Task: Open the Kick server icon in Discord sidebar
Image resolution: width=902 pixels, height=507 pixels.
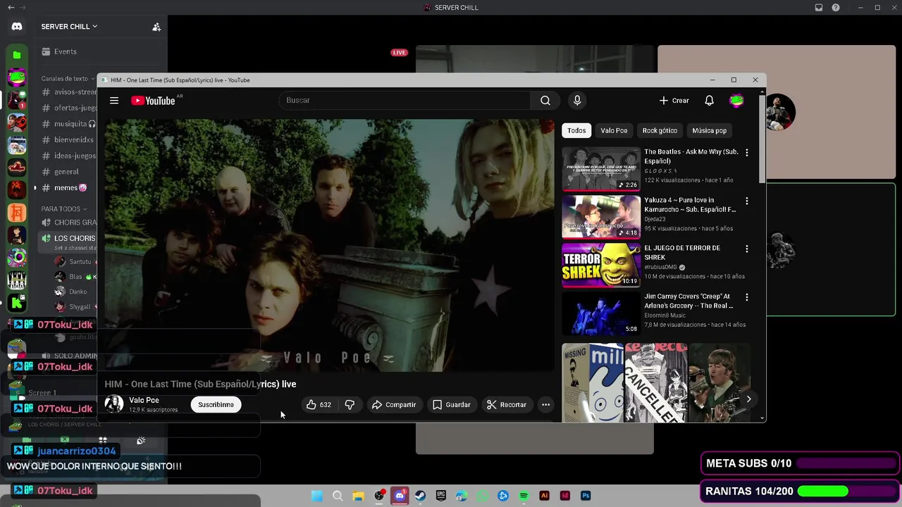Action: (x=17, y=304)
